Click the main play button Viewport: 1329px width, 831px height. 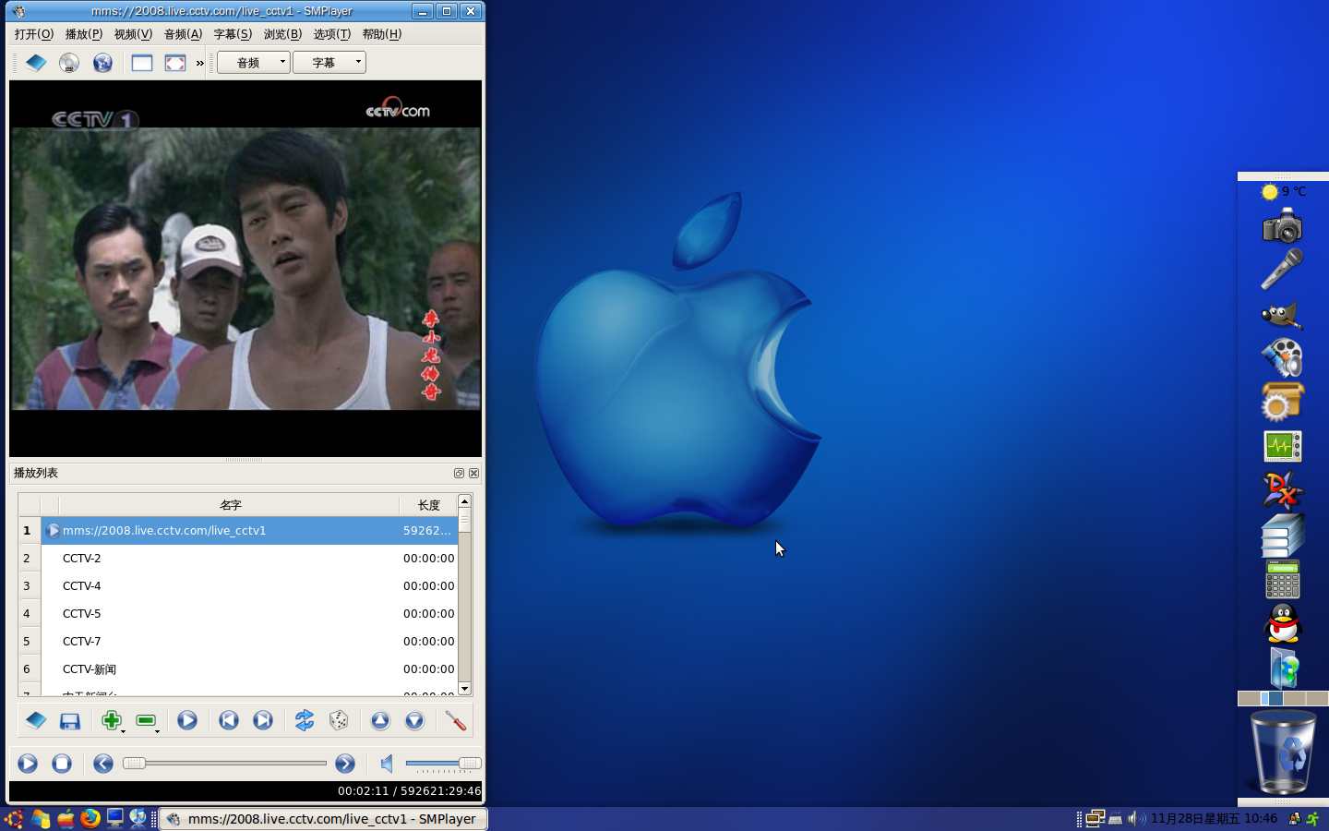tap(28, 764)
